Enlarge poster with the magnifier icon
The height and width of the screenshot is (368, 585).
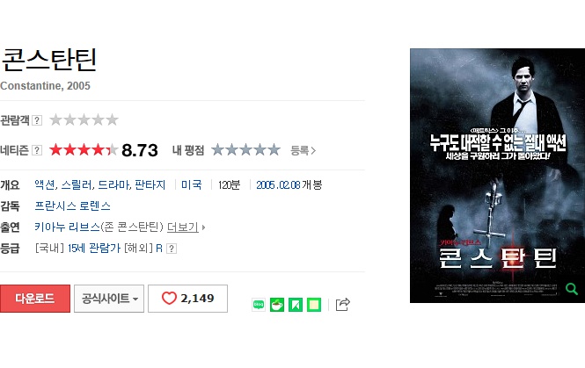coord(572,289)
